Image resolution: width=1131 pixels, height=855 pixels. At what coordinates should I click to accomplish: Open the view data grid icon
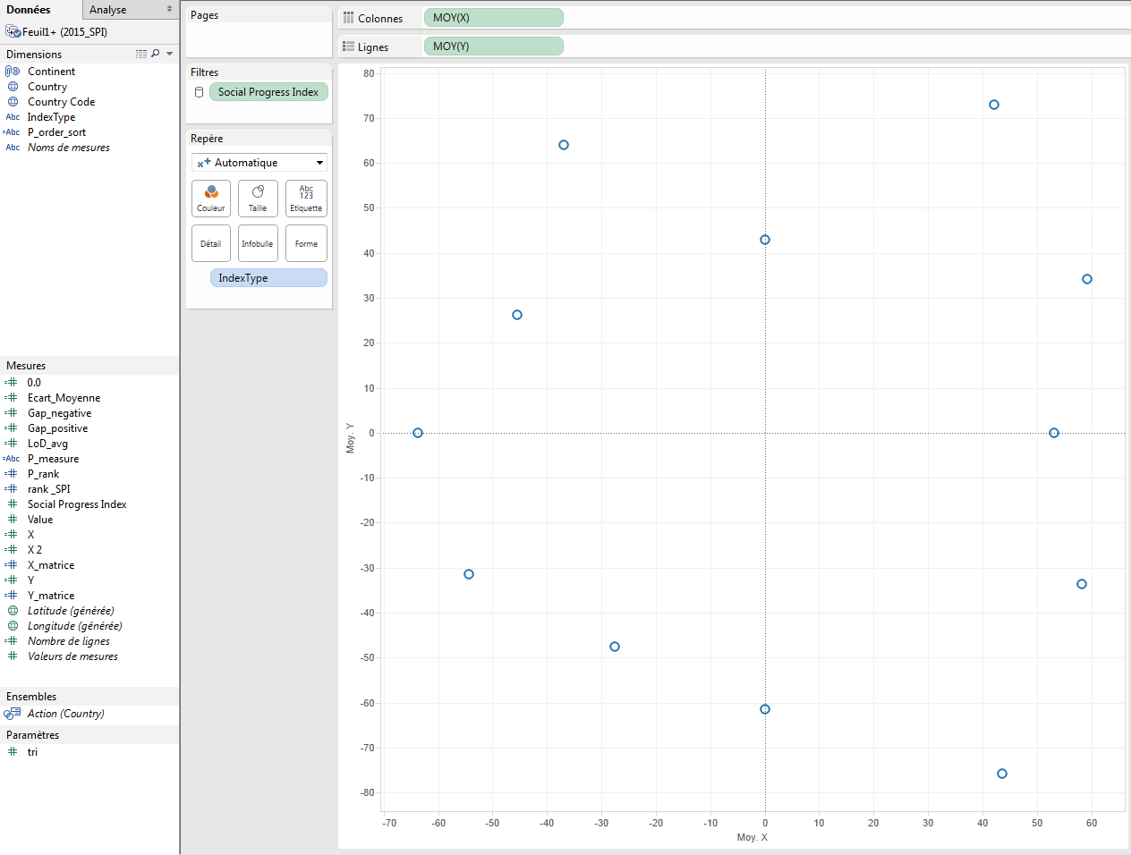141,54
